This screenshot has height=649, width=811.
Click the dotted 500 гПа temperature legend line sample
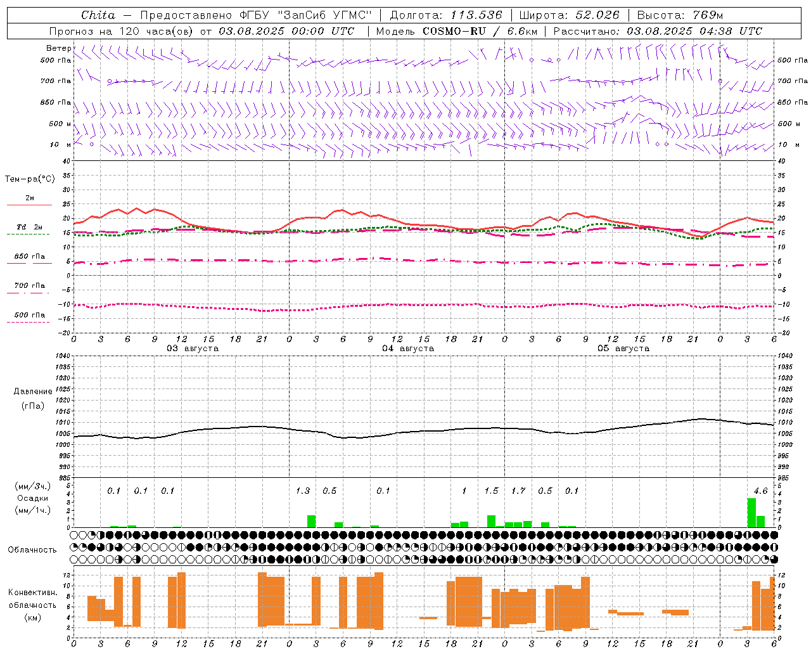tap(28, 323)
